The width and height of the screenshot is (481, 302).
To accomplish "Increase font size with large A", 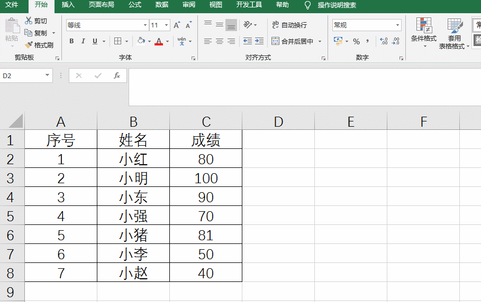I will coord(177,25).
